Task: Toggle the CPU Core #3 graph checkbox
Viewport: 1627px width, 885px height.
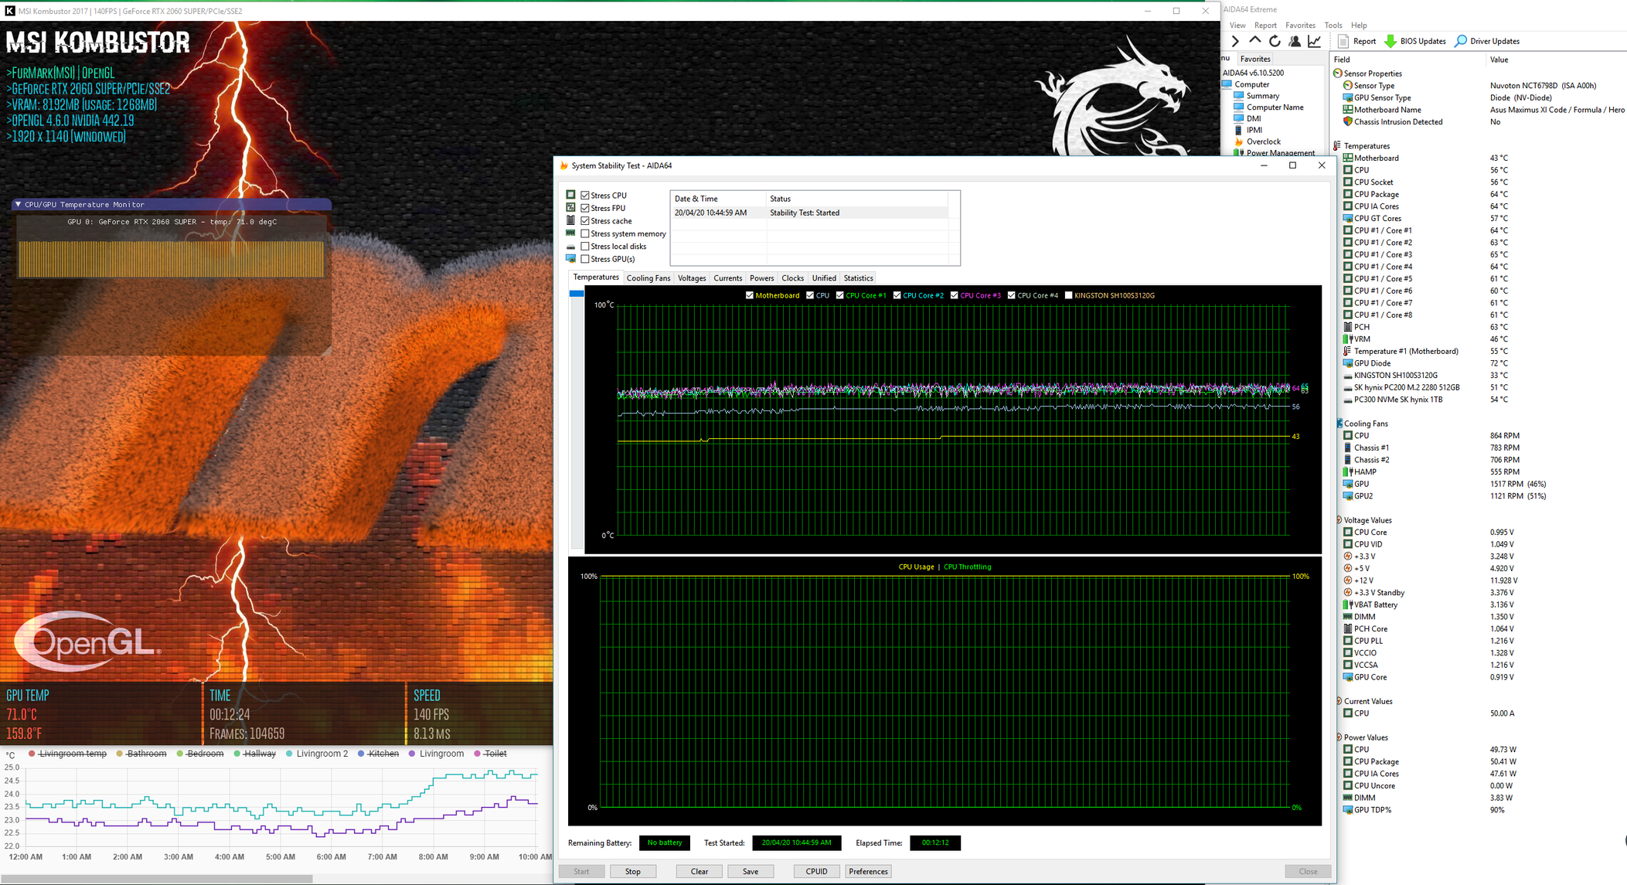Action: coord(955,295)
